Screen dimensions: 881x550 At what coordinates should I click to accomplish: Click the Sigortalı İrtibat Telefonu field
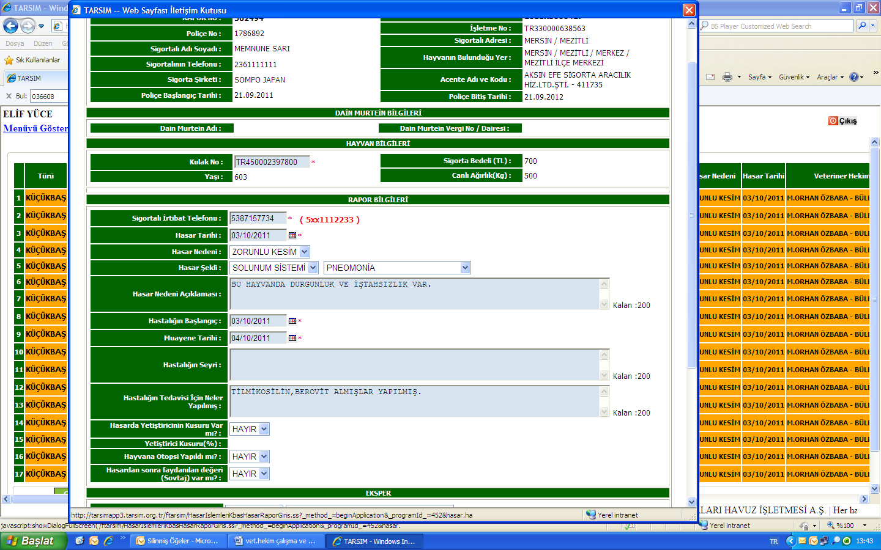click(258, 218)
